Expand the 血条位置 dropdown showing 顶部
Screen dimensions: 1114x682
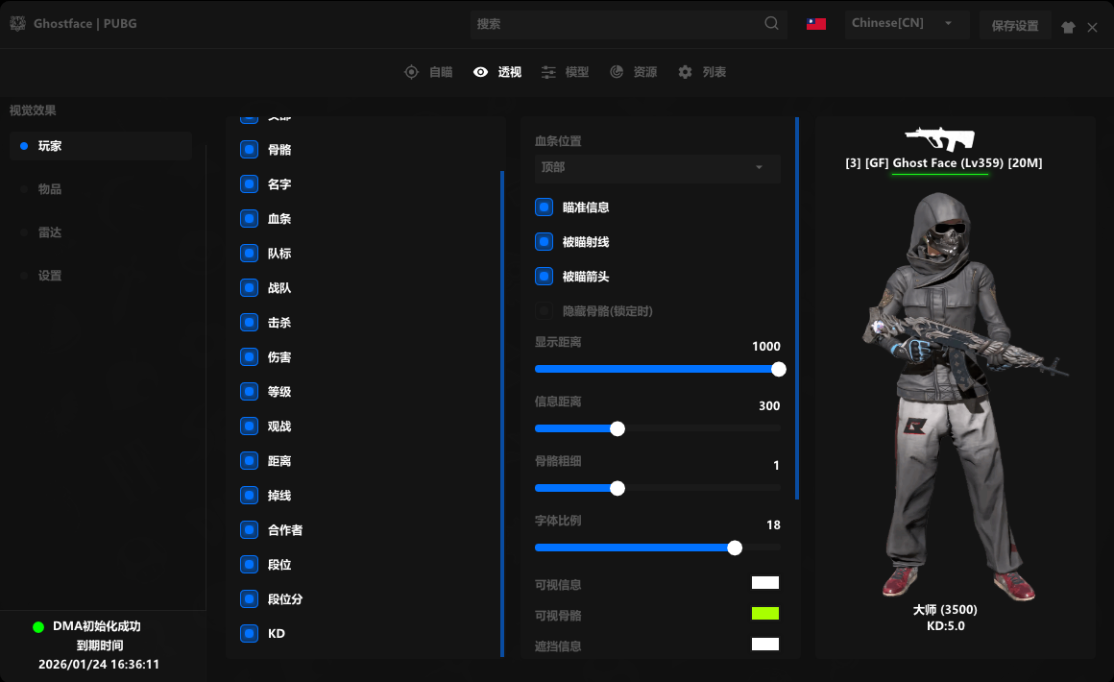click(x=657, y=167)
